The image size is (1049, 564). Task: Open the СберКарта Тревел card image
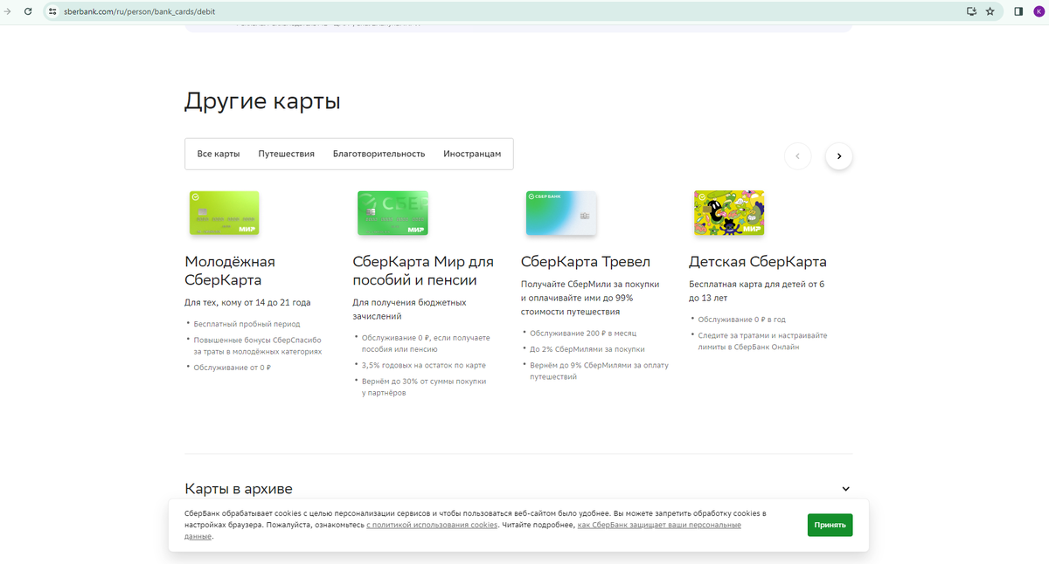point(560,213)
